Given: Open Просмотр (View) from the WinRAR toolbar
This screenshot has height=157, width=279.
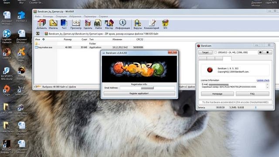Looking at the screenshot, I should (76, 24).
